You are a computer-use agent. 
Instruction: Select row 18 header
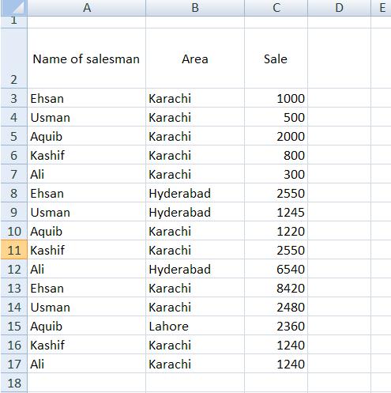tap(14, 383)
